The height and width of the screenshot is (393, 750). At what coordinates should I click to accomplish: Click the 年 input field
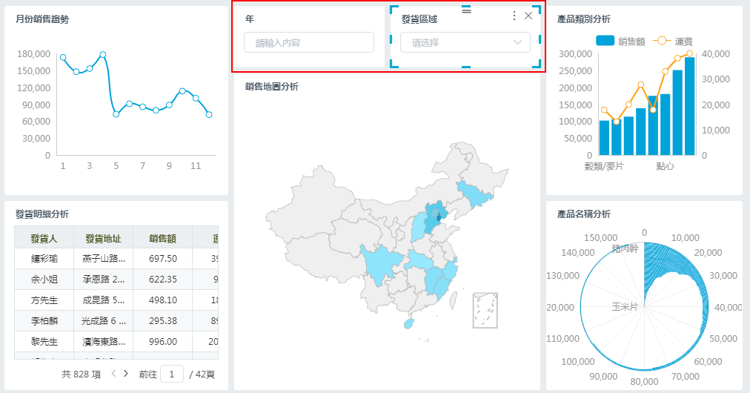click(309, 43)
